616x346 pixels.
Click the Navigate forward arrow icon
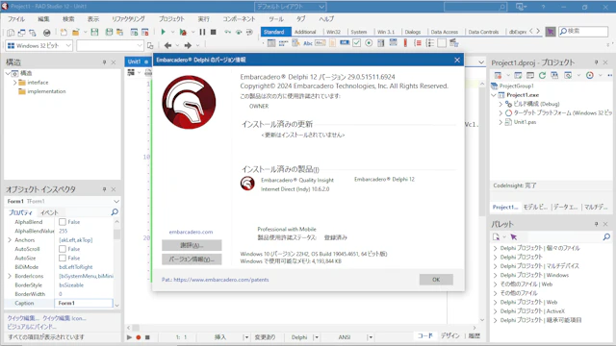[188, 45]
